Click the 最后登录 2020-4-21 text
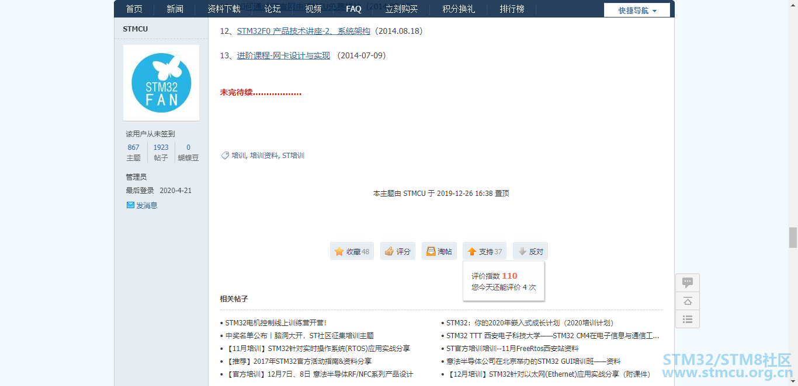Viewport: 798px width, 386px height. point(158,190)
